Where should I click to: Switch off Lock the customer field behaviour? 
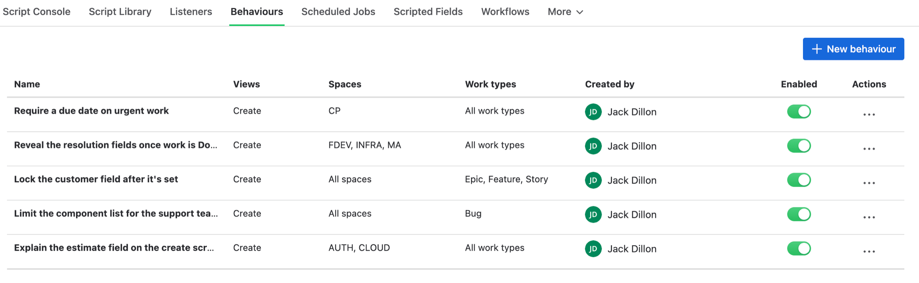[x=799, y=180]
